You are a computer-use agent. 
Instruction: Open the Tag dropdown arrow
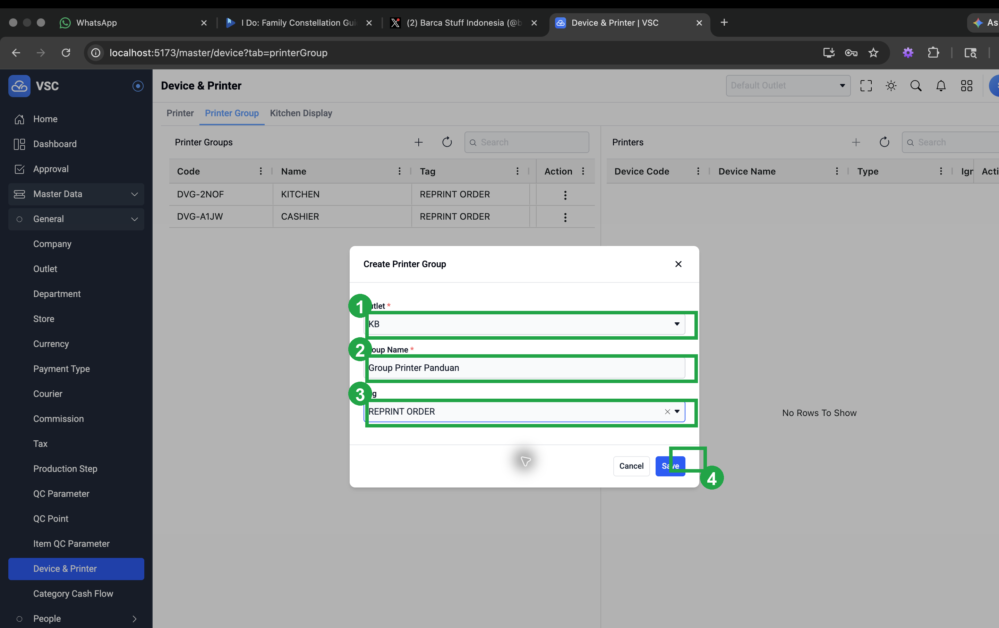[677, 411]
